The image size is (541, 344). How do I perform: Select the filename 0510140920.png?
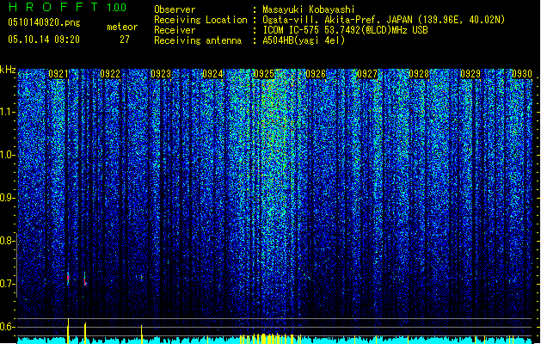point(44,23)
